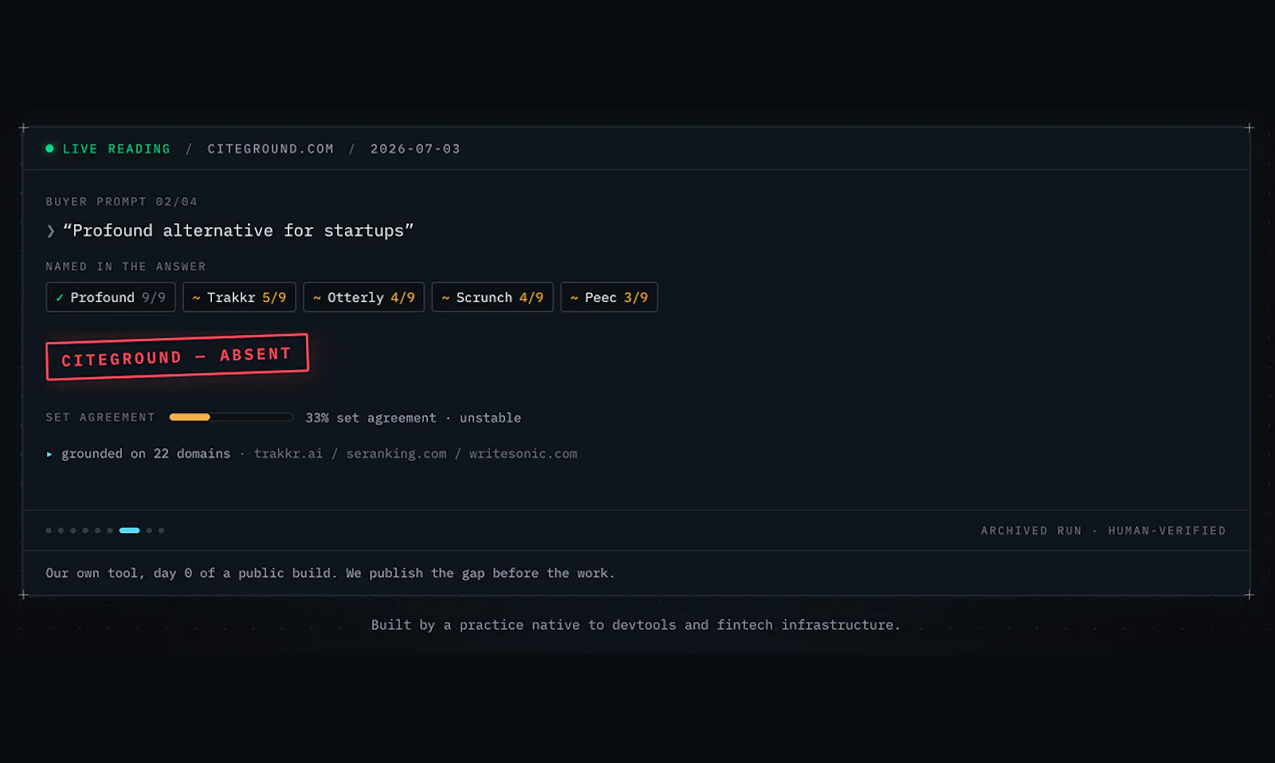Click the set agreement progress bar
Image resolution: width=1275 pixels, height=763 pixels.
(231, 417)
